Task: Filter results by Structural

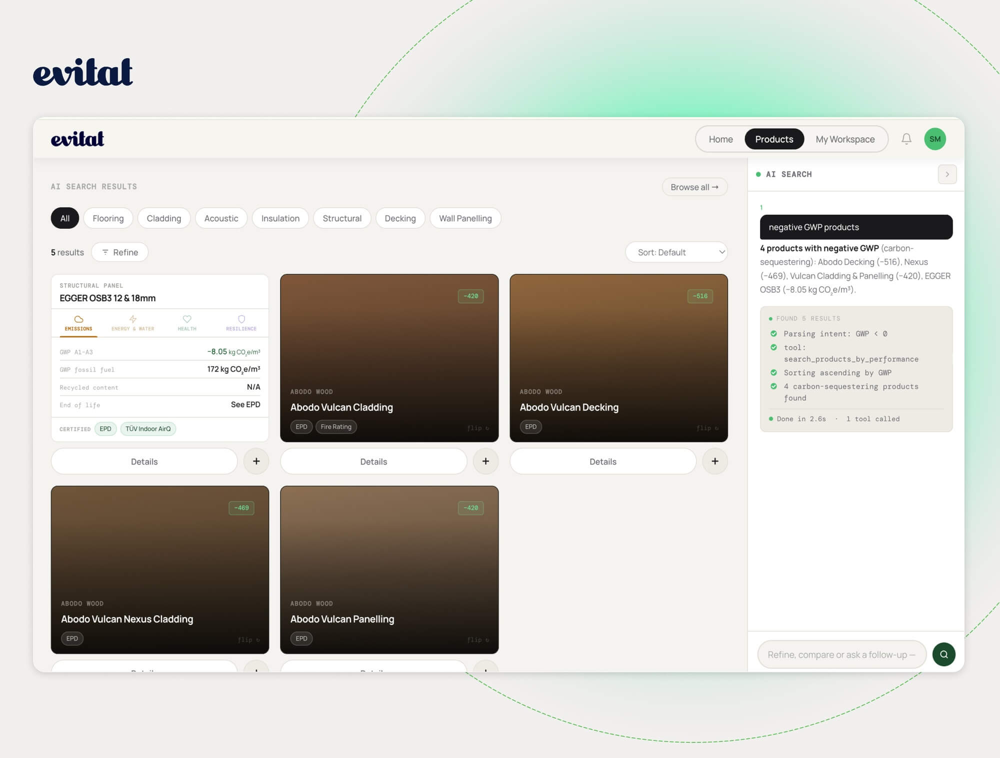Action: tap(342, 218)
